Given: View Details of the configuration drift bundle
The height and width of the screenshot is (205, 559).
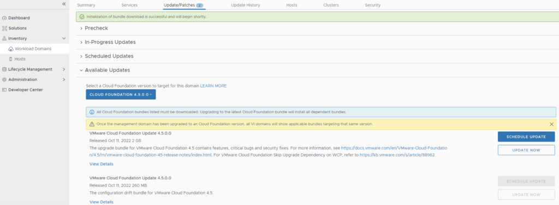Looking at the screenshot, I should point(101,202).
